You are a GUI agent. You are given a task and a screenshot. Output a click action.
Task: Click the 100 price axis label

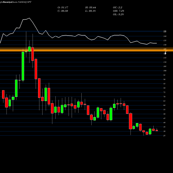click(x=165, y=71)
